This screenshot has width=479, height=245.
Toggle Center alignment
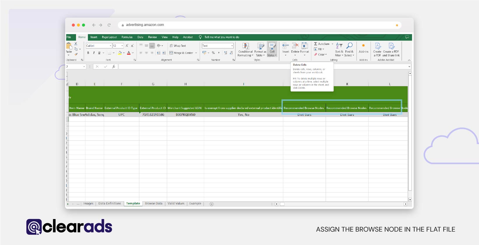(x=146, y=53)
